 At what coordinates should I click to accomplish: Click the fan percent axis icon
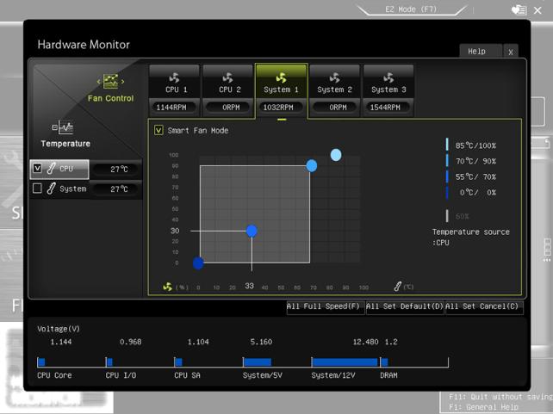pyautogui.click(x=167, y=287)
